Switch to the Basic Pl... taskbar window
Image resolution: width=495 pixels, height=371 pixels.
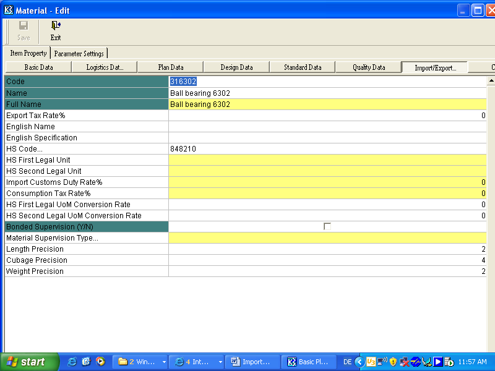pyautogui.click(x=309, y=362)
